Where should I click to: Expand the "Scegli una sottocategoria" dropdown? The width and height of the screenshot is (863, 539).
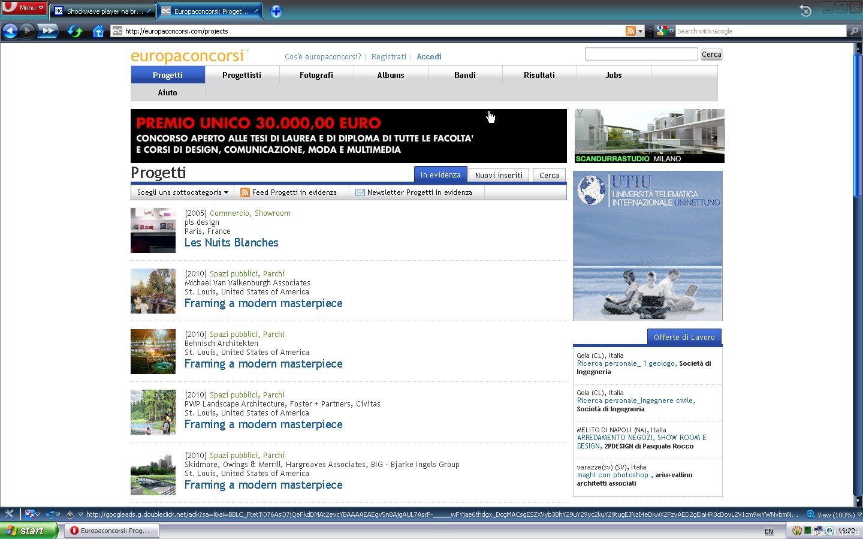coord(183,192)
